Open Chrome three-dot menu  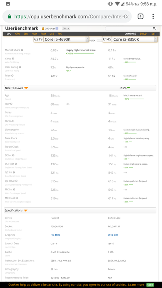tap(153, 16)
